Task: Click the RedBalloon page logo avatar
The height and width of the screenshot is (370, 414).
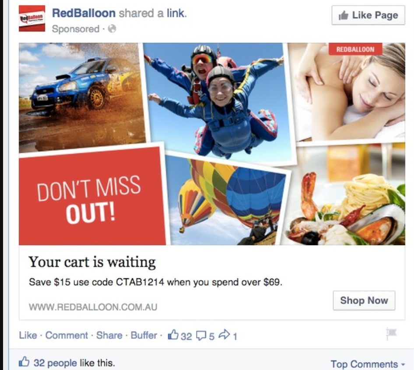Action: [x=32, y=18]
